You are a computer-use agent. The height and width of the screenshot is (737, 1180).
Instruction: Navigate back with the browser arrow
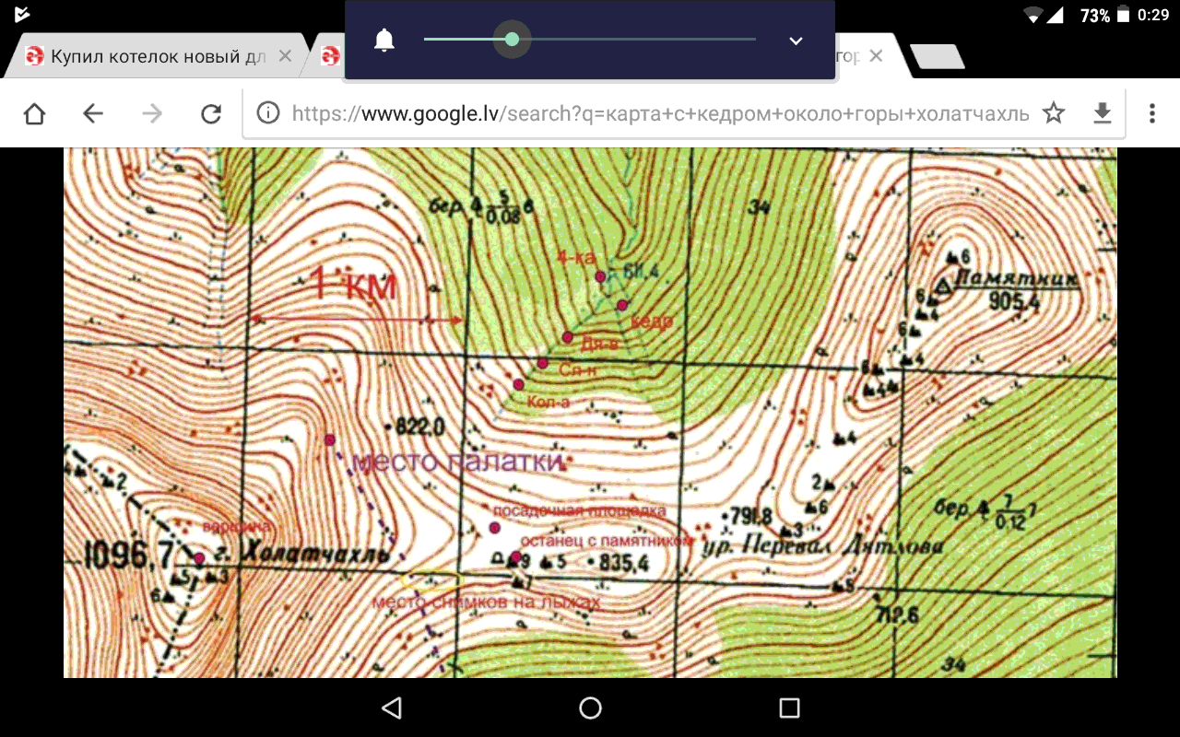(93, 113)
